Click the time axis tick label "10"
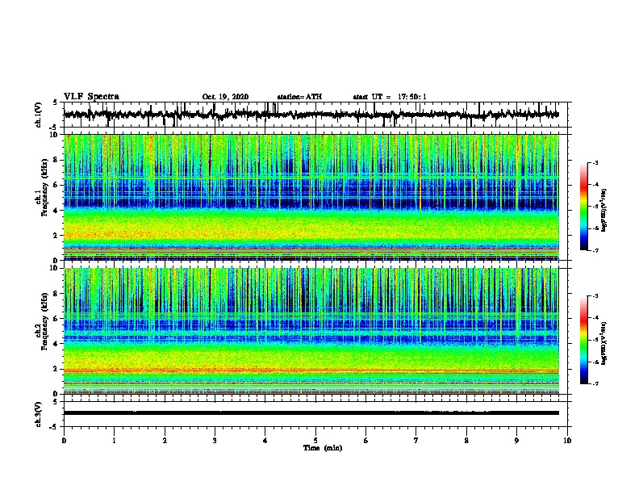The image size is (639, 494). tap(567, 441)
